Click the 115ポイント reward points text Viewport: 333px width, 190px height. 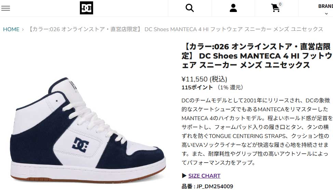197,87
